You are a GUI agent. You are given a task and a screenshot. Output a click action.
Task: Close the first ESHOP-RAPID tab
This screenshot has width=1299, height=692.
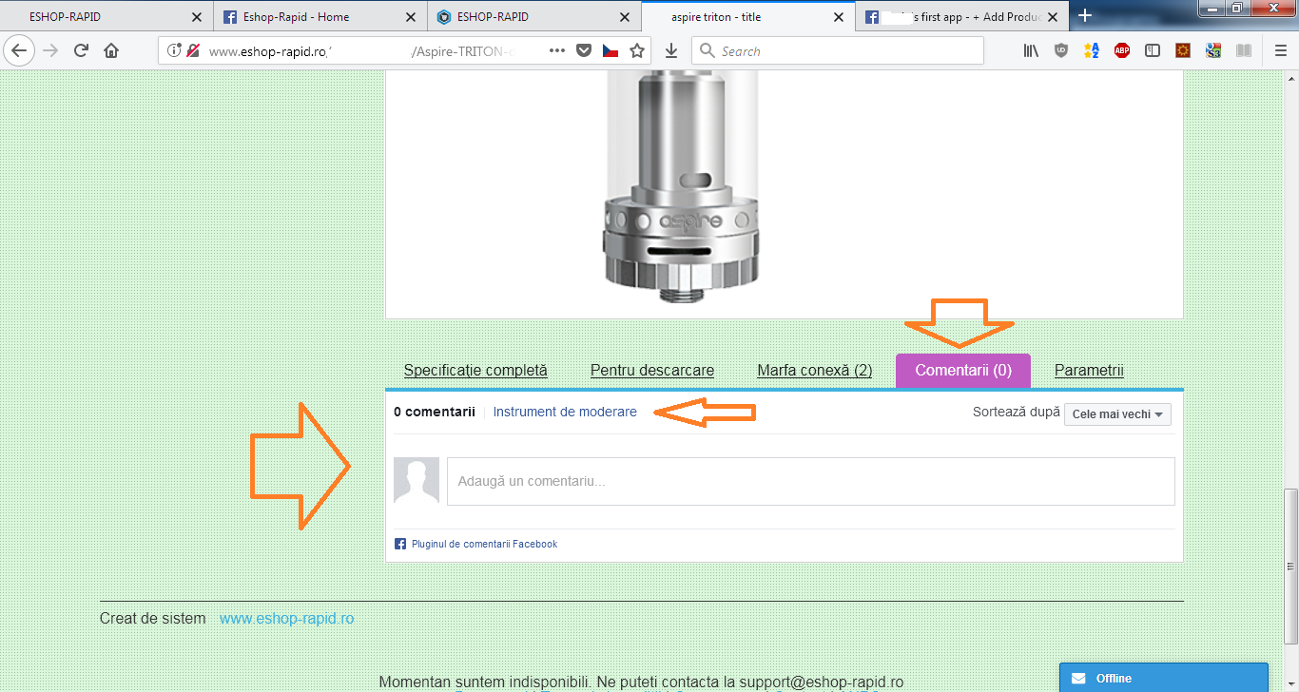tap(197, 17)
